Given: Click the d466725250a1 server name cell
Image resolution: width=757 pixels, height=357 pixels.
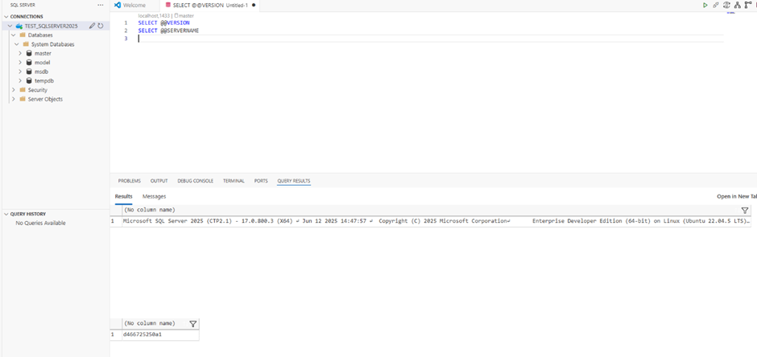Looking at the screenshot, I should point(143,334).
